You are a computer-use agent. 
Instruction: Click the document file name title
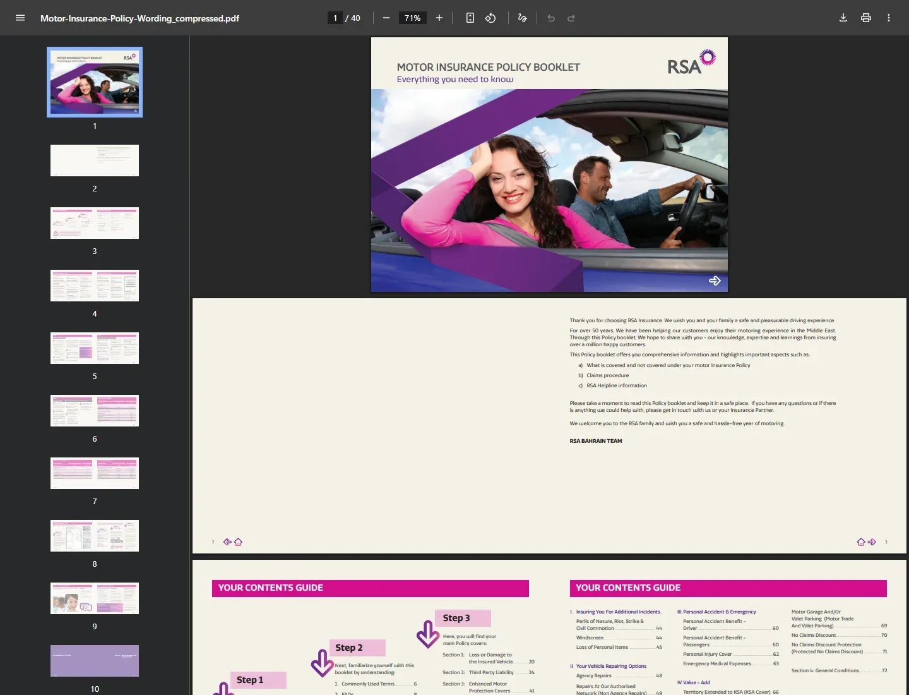point(140,18)
